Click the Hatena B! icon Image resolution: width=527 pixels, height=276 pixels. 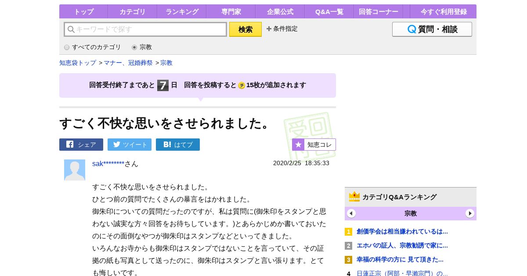point(167,145)
